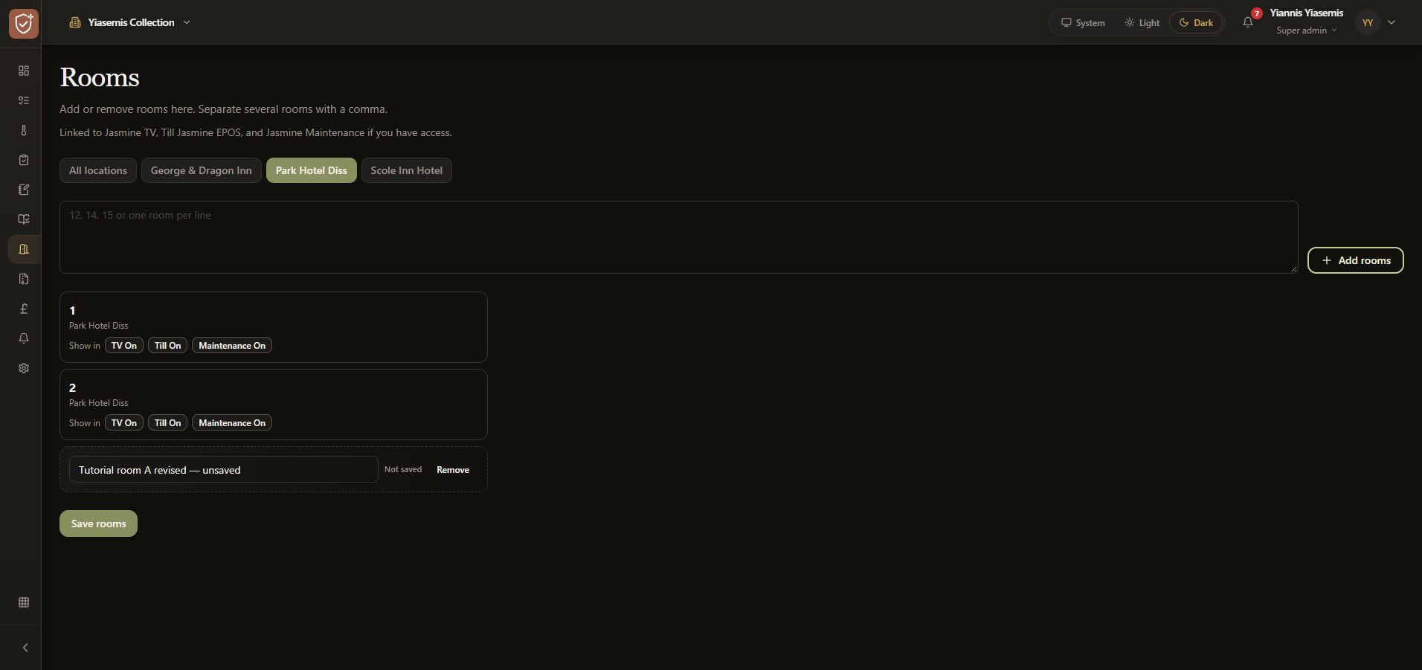The width and height of the screenshot is (1422, 670).
Task: Open the dashboard grid icon in sidebar
Action: [x=24, y=71]
